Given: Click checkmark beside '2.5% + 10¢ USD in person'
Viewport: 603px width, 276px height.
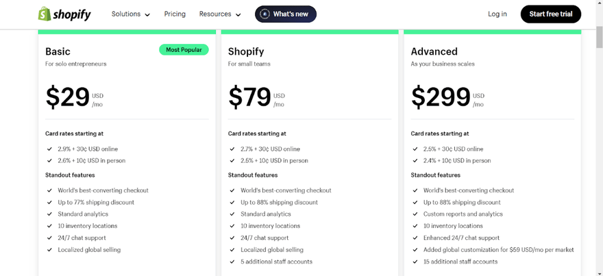Looking at the screenshot, I should coord(232,161).
